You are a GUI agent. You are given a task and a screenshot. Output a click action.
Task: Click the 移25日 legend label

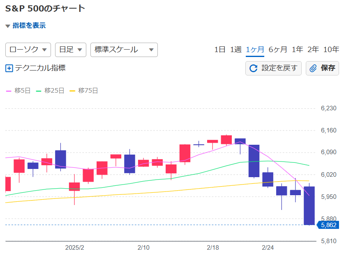[x=54, y=91]
